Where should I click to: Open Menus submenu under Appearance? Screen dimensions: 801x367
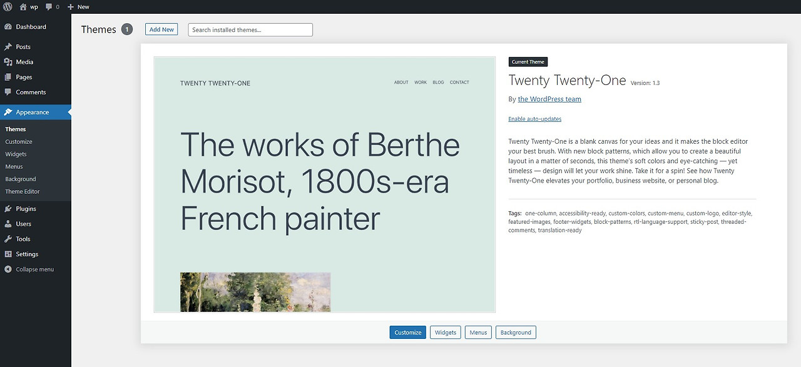[14, 167]
